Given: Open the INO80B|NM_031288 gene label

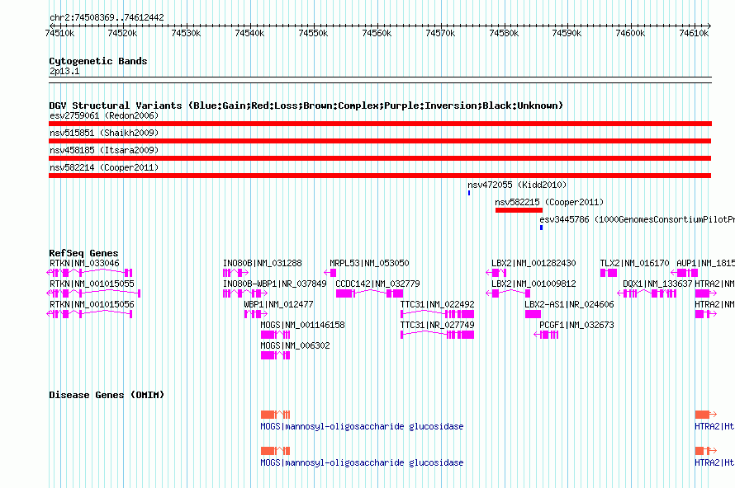Looking at the screenshot, I should tap(263, 264).
